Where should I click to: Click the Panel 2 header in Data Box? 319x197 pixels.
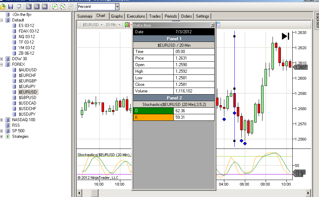pos(174,98)
